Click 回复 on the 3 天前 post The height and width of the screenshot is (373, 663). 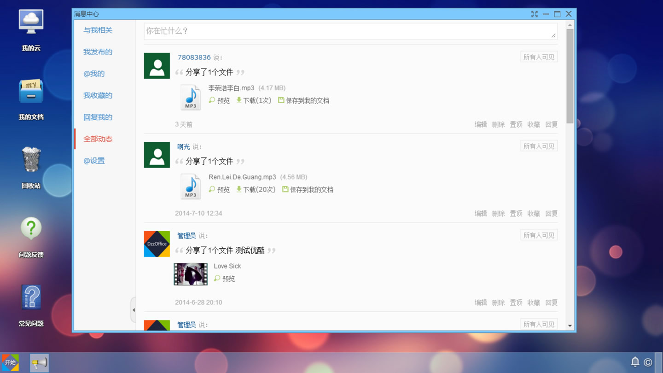tap(551, 124)
